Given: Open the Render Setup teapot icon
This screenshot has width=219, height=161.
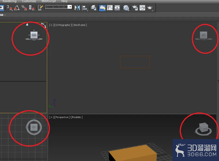Looking at the screenshot, I should pos(135,8).
